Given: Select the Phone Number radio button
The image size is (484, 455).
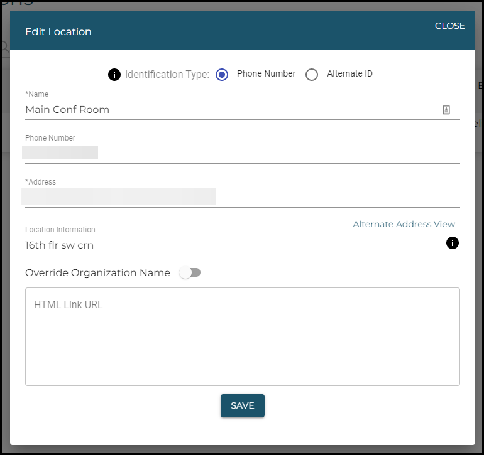Looking at the screenshot, I should pyautogui.click(x=222, y=75).
